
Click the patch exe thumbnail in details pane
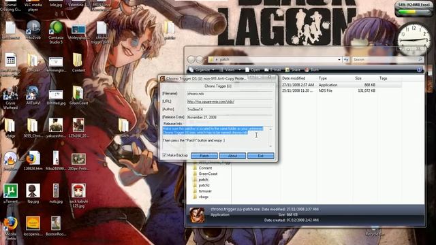[x=197, y=215]
